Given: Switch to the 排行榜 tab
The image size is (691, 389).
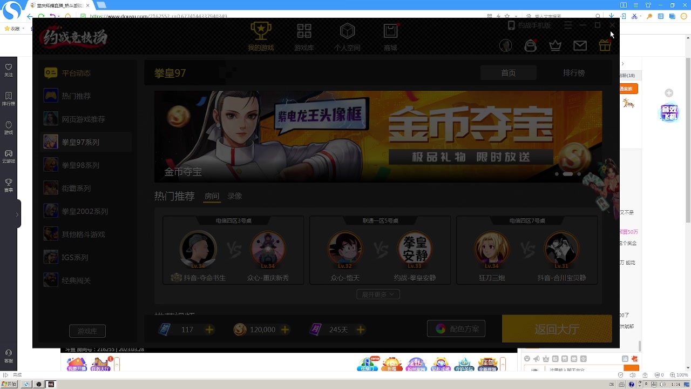Looking at the screenshot, I should [574, 72].
